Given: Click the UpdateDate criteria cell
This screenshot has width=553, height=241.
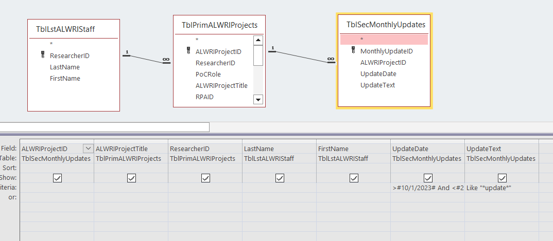Looking at the screenshot, I should click(427, 188).
